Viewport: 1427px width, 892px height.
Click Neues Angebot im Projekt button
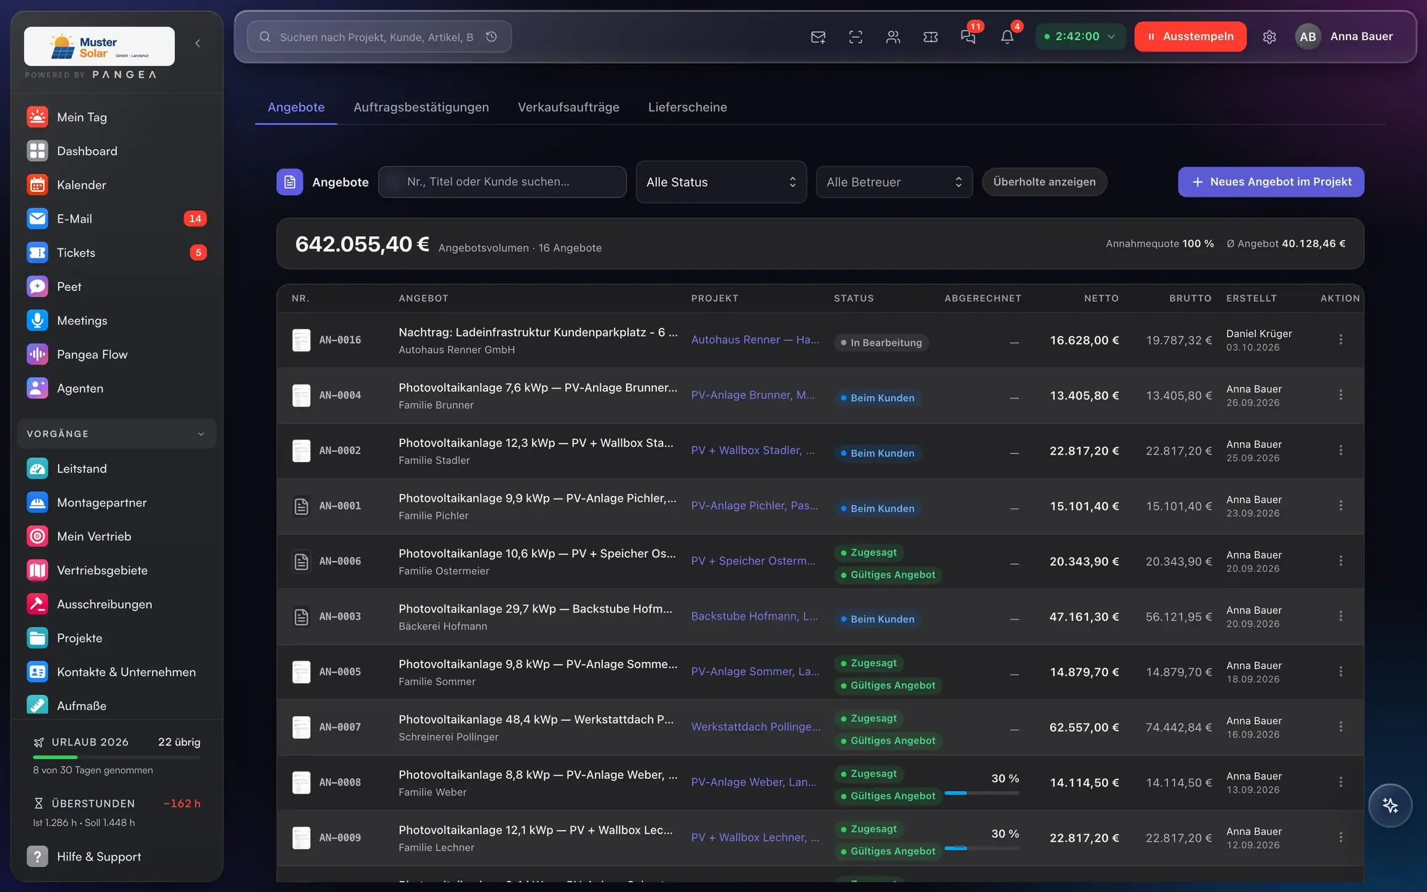pos(1271,182)
